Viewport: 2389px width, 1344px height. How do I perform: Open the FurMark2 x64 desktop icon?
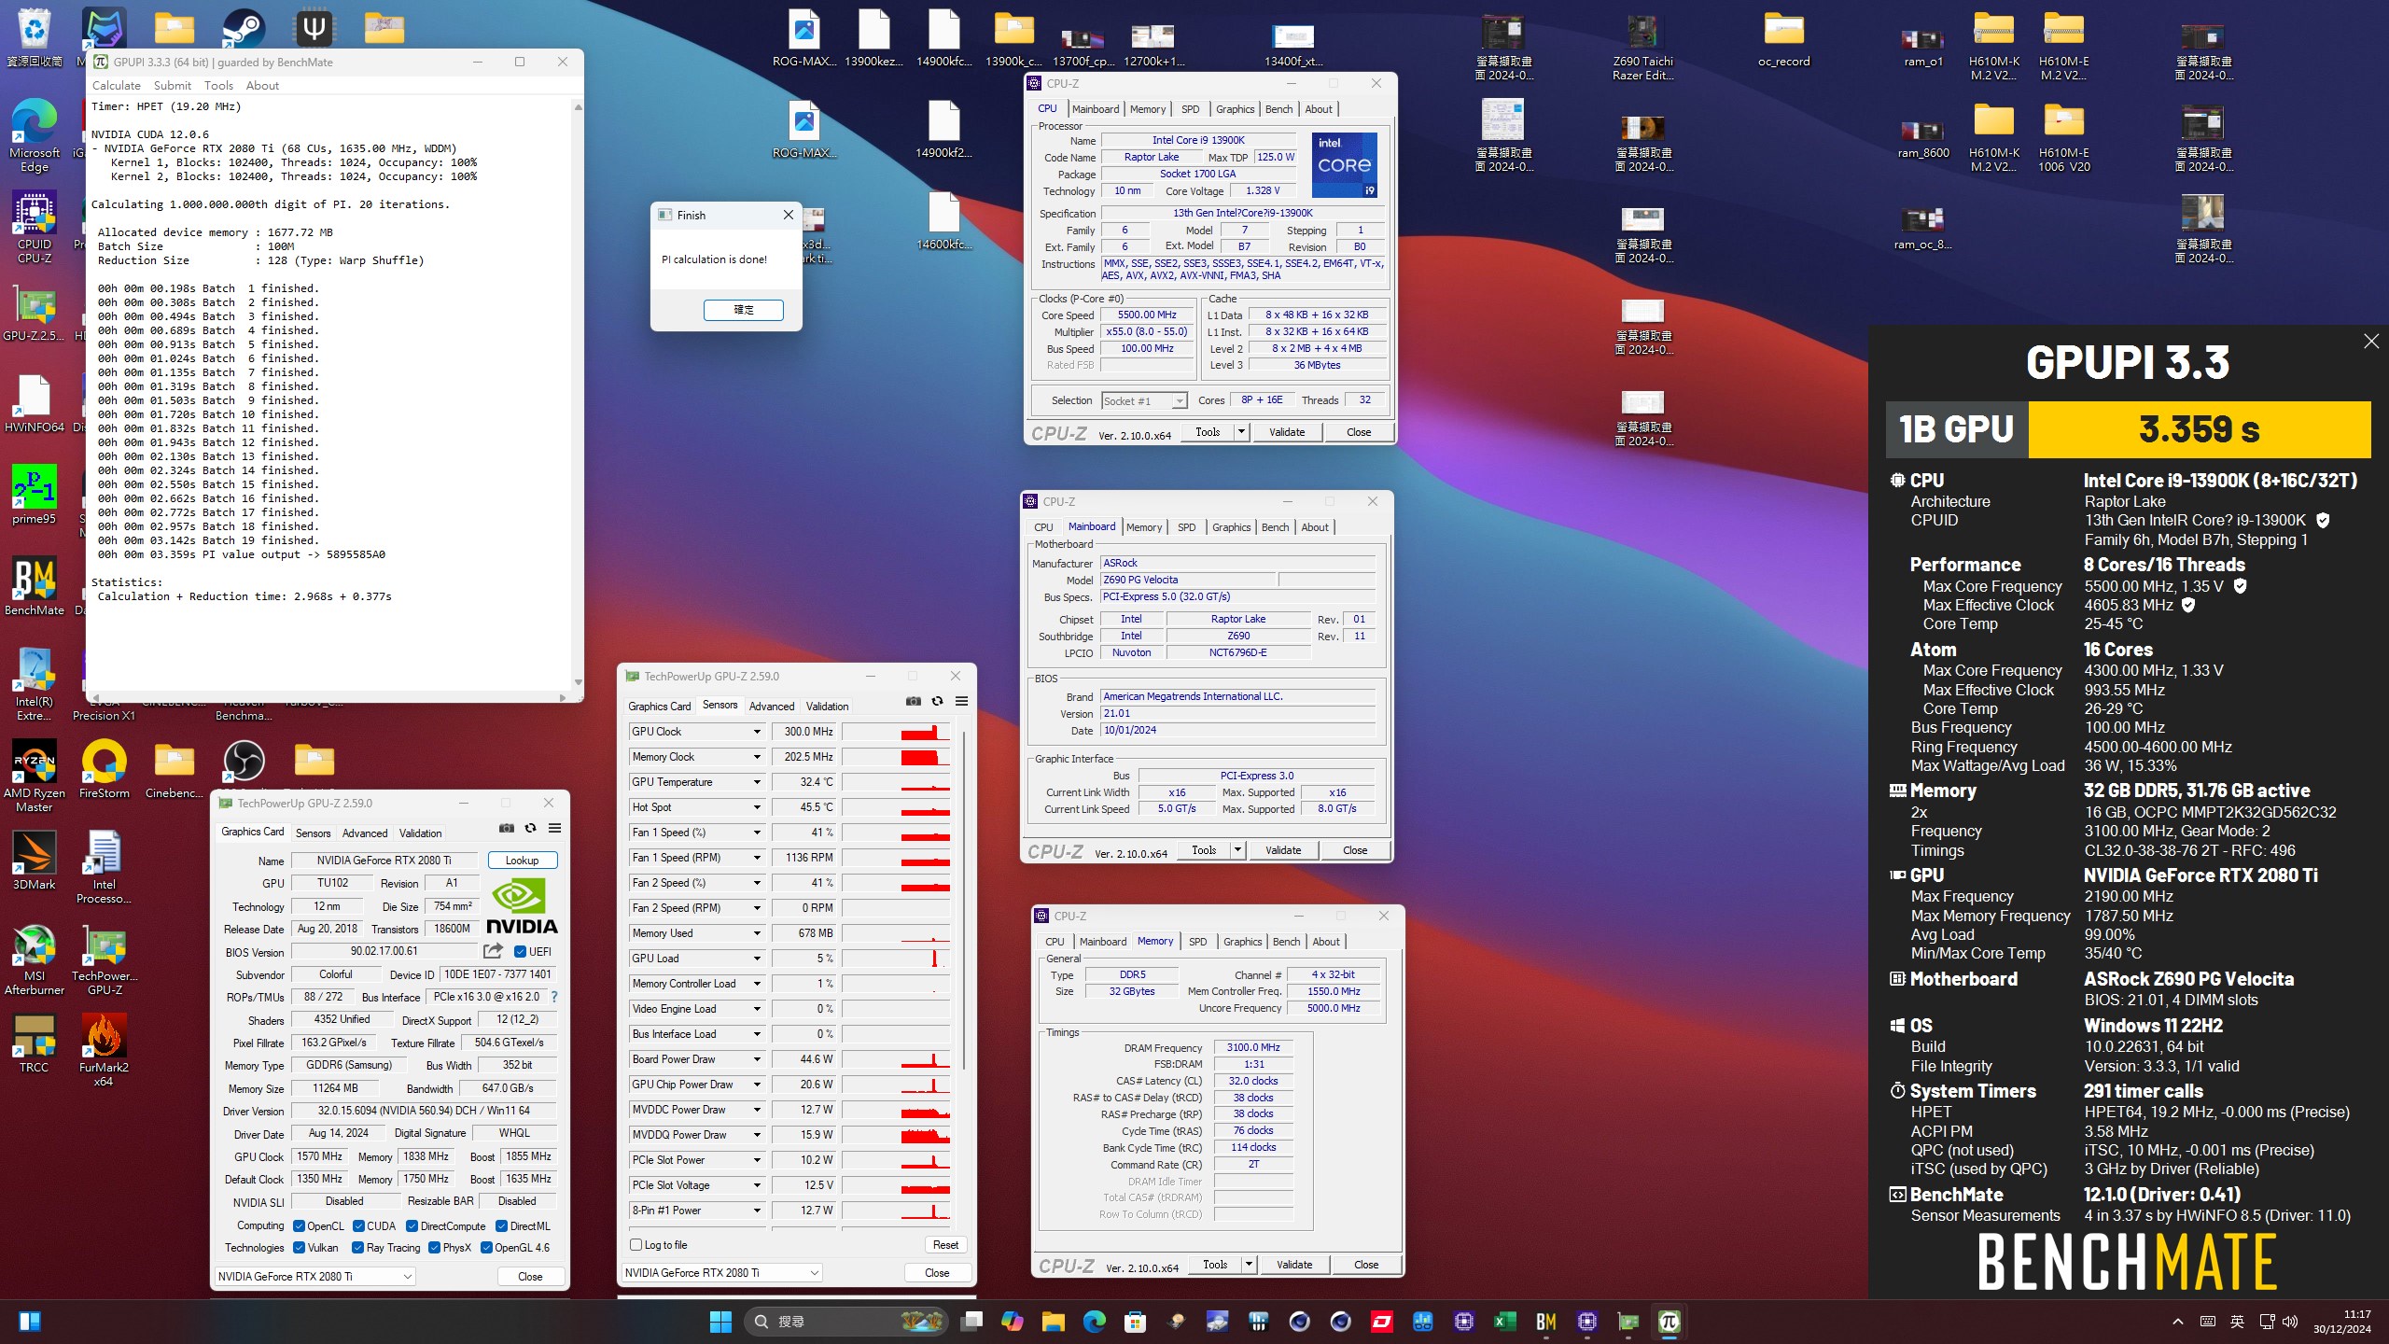point(104,1051)
